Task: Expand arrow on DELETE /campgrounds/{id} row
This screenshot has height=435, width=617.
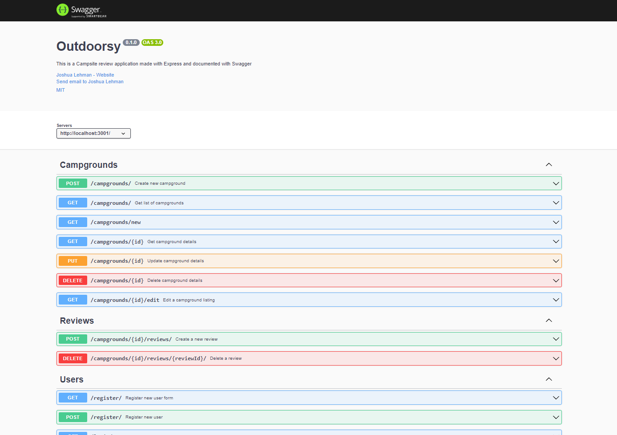Action: pos(556,281)
